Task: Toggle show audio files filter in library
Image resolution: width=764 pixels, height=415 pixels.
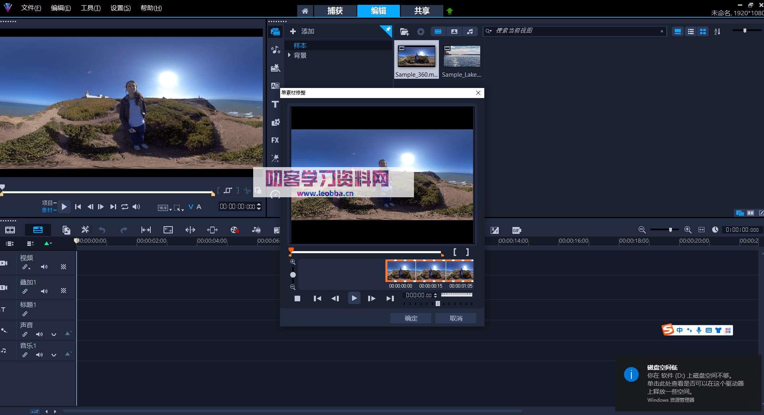Action: pyautogui.click(x=469, y=31)
